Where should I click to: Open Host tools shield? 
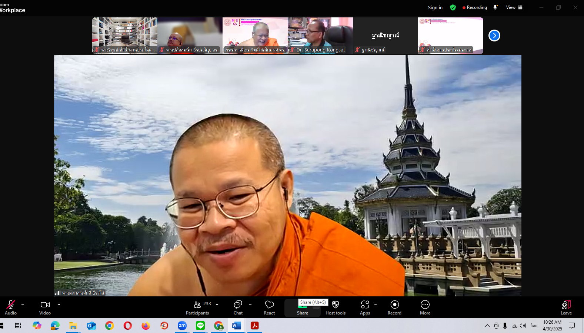point(336,307)
